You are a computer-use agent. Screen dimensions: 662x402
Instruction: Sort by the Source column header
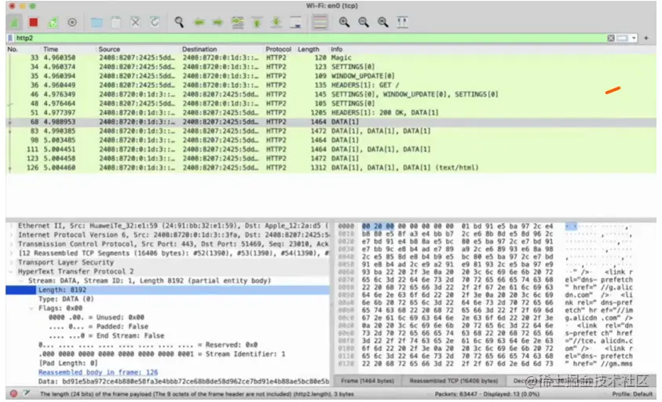click(x=109, y=49)
